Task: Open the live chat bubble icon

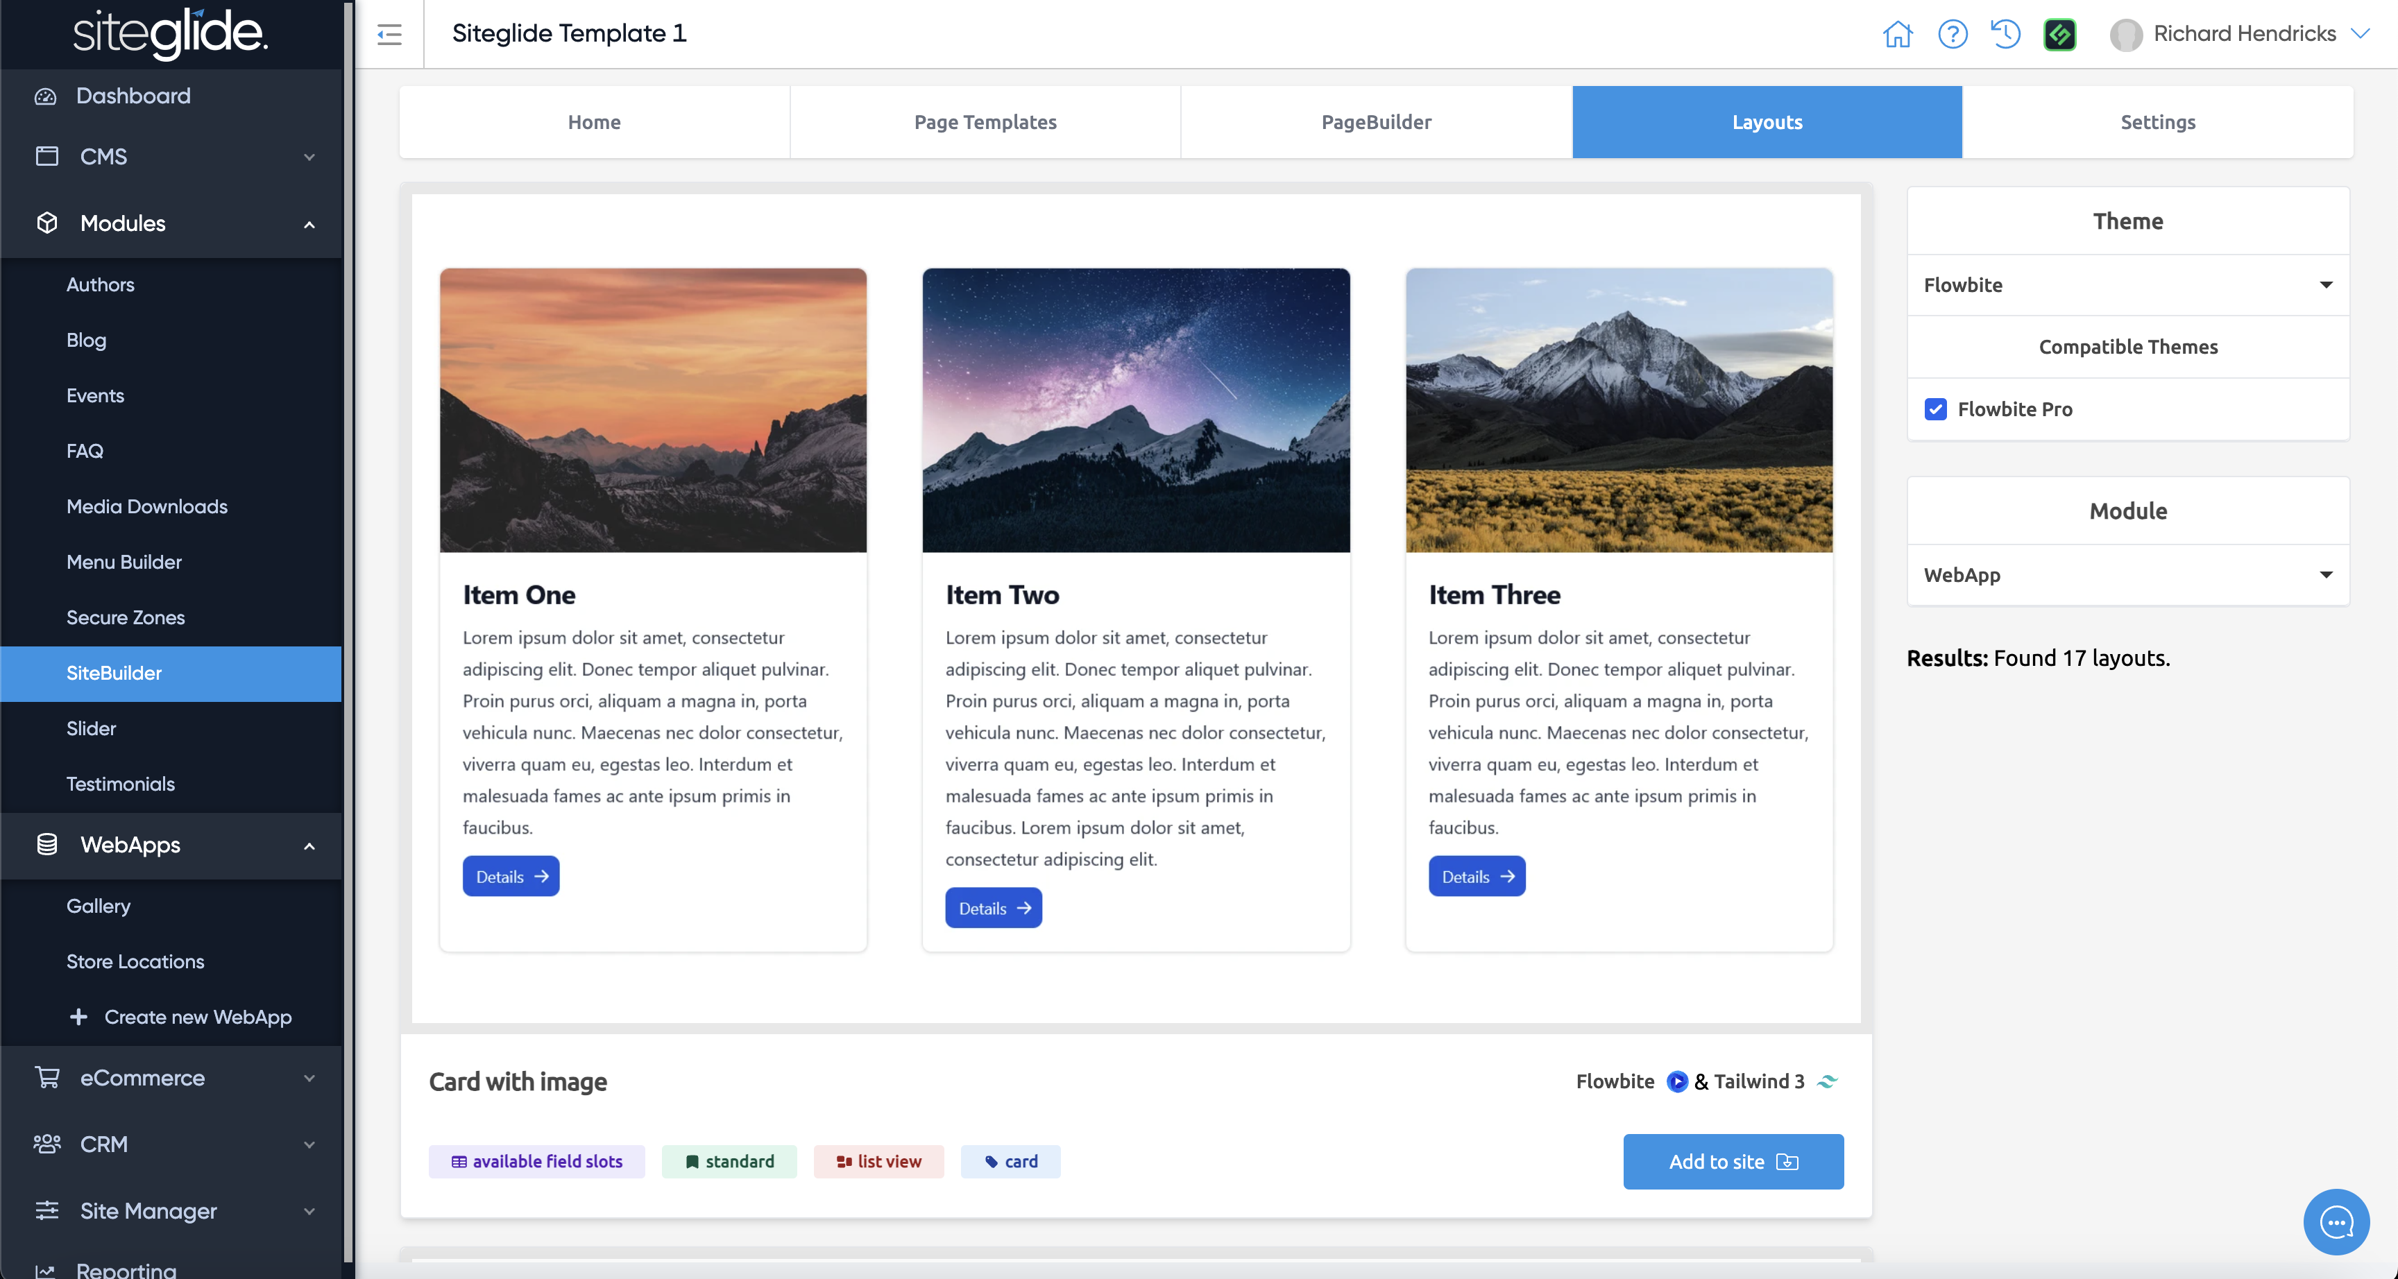Action: pyautogui.click(x=2336, y=1221)
